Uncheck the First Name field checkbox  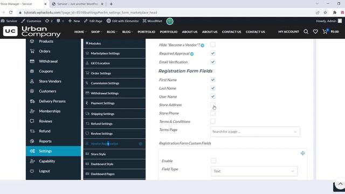click(x=213, y=80)
